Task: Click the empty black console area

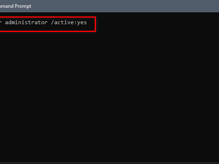Action: coord(109,98)
